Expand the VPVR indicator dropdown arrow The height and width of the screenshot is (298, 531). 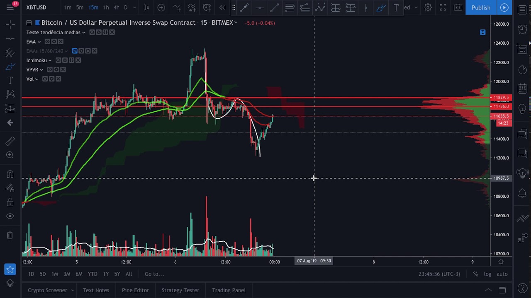(x=41, y=70)
